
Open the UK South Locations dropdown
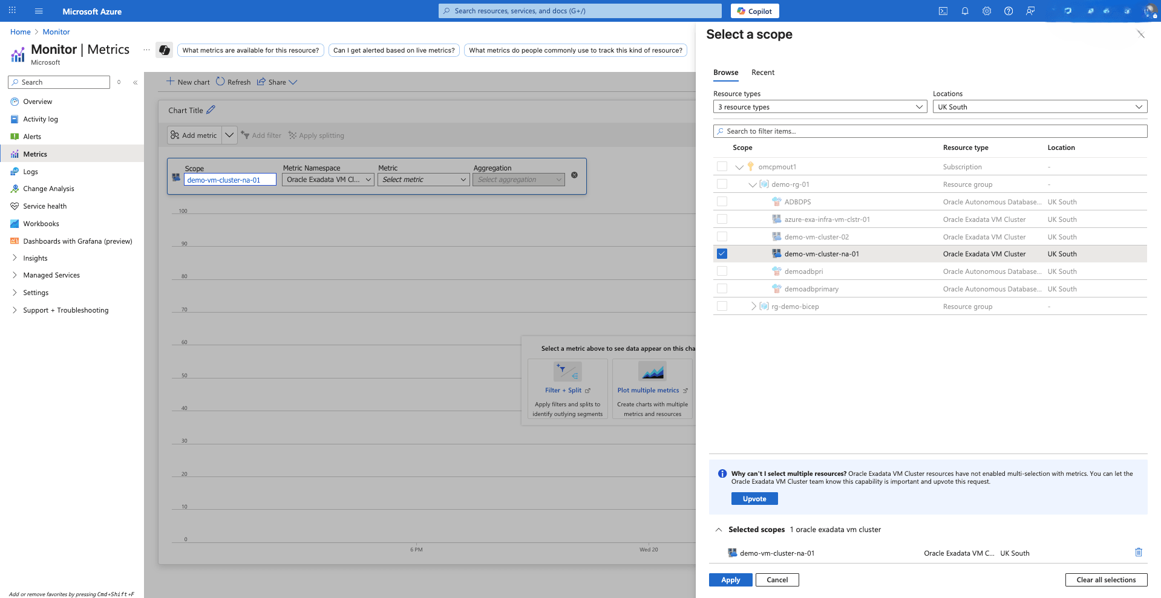click(x=1039, y=107)
